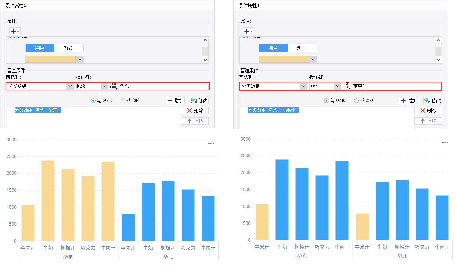Click 增加 add button in left panel
Image resolution: width=456 pixels, height=267 pixels.
coord(176,100)
